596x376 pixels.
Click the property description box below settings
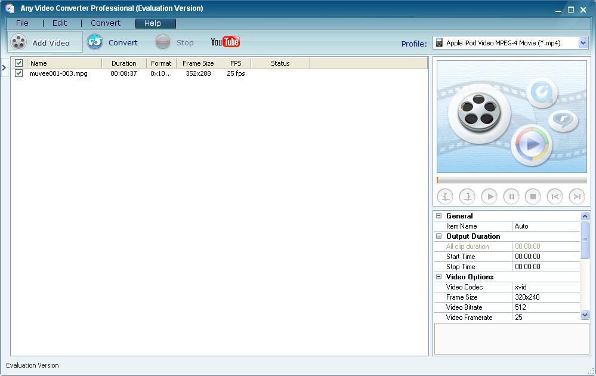coord(512,339)
